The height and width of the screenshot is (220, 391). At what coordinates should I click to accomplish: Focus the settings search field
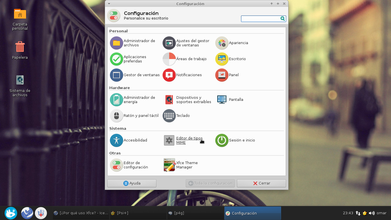(263, 19)
